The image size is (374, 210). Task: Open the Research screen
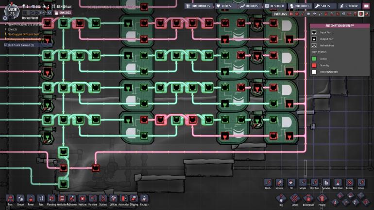pos(275,6)
